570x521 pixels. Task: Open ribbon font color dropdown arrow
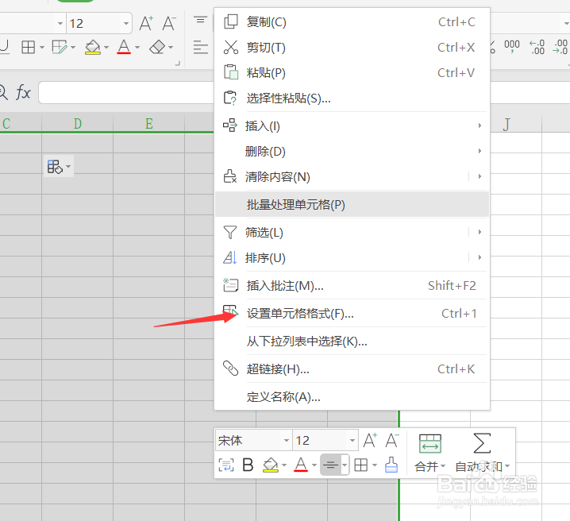click(x=137, y=48)
